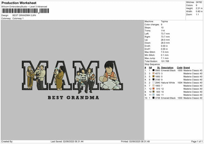Click the Natural White color swatch
This screenshot has width=204, height=144.
point(153,83)
